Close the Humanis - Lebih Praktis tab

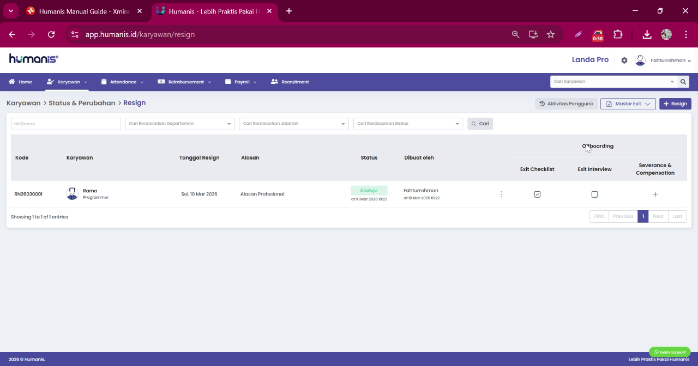269,11
